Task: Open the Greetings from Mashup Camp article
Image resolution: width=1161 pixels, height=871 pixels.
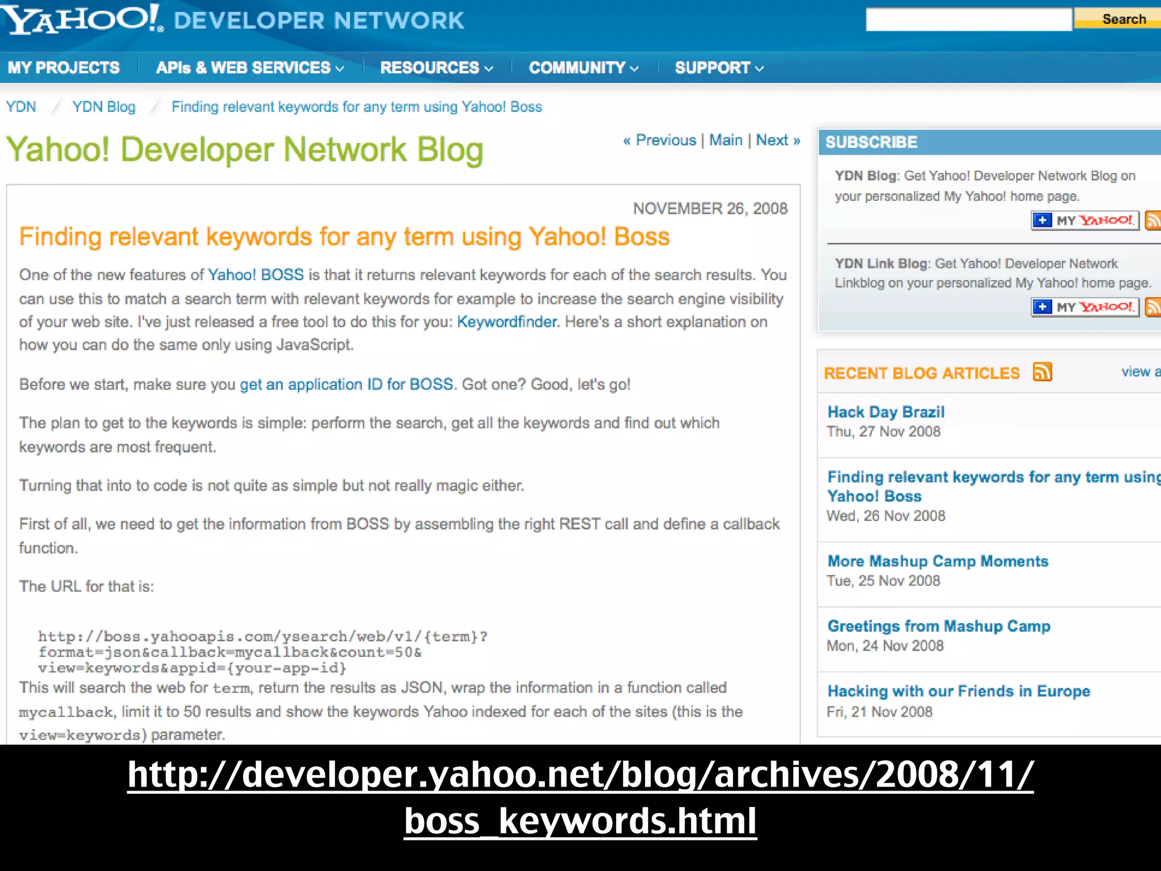Action: point(938,626)
